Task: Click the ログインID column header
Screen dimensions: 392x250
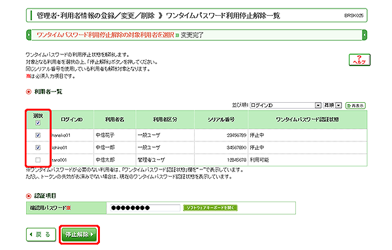Action: pyautogui.click(x=72, y=120)
